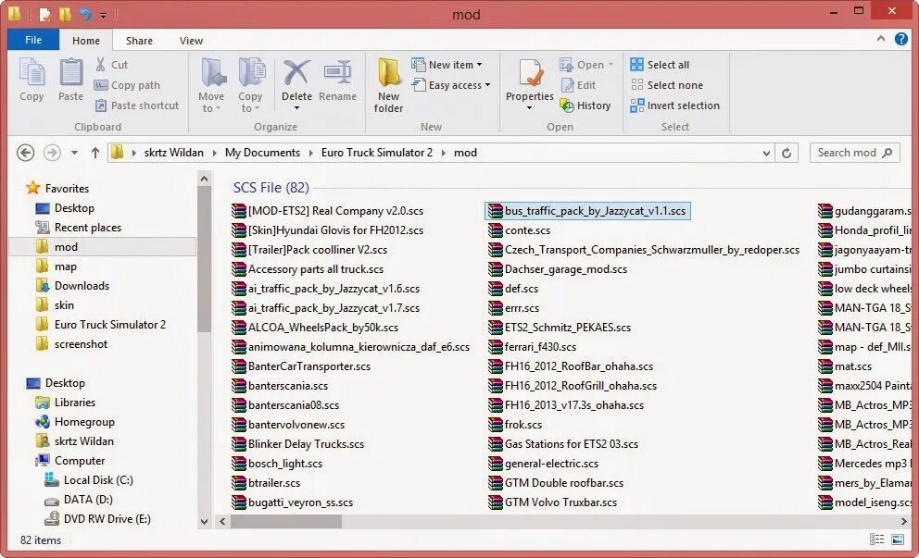Click Paste shortcut in the ribbon
The width and height of the screenshot is (919, 558).
tap(136, 105)
